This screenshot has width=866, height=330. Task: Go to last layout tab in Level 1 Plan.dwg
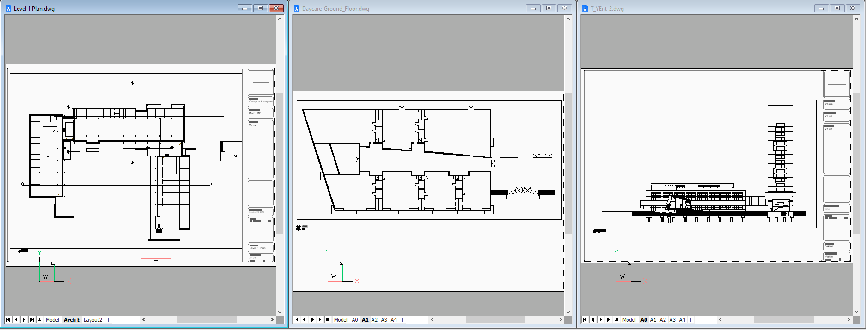[32, 319]
